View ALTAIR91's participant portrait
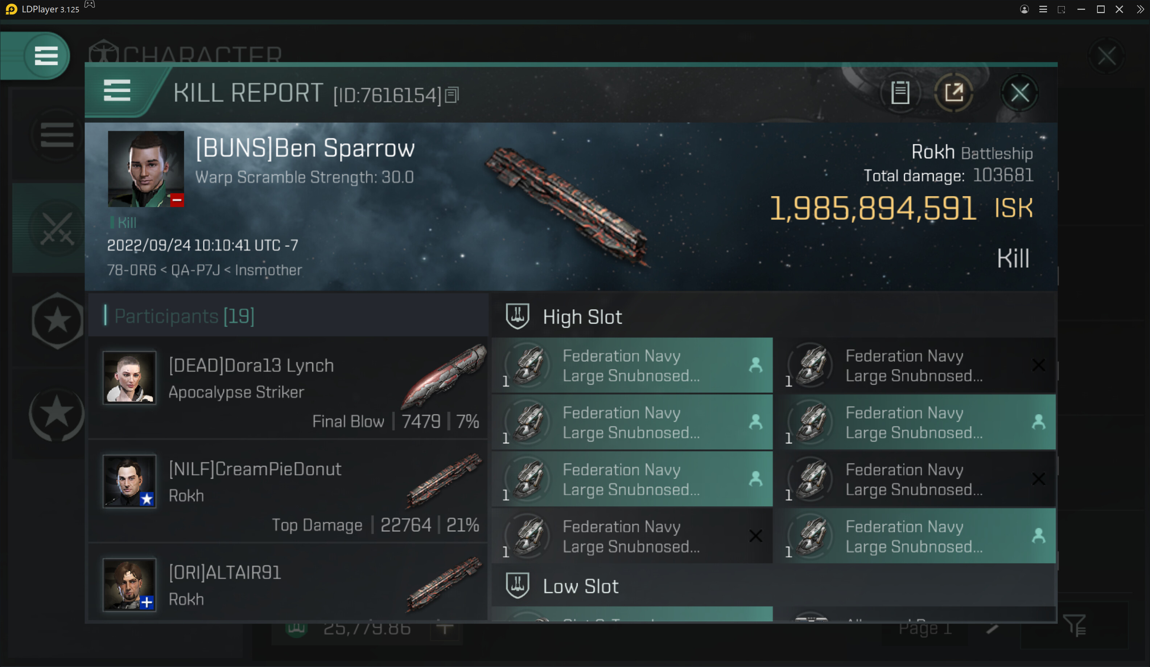The image size is (1150, 667). tap(129, 584)
